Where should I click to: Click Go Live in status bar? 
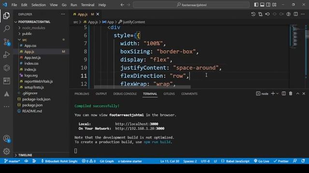(262, 161)
